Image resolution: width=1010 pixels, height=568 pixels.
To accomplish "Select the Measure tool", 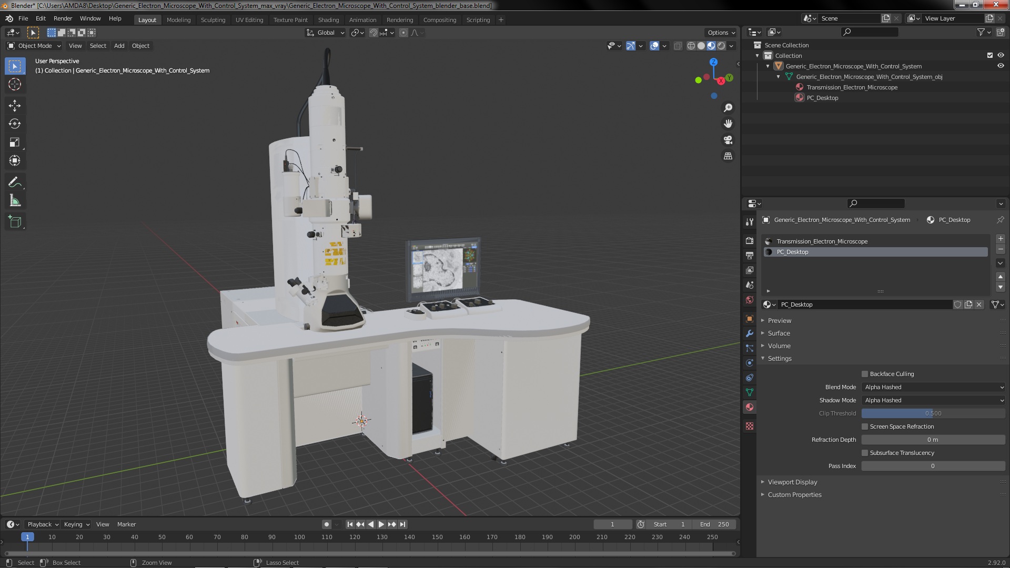I will tap(15, 201).
